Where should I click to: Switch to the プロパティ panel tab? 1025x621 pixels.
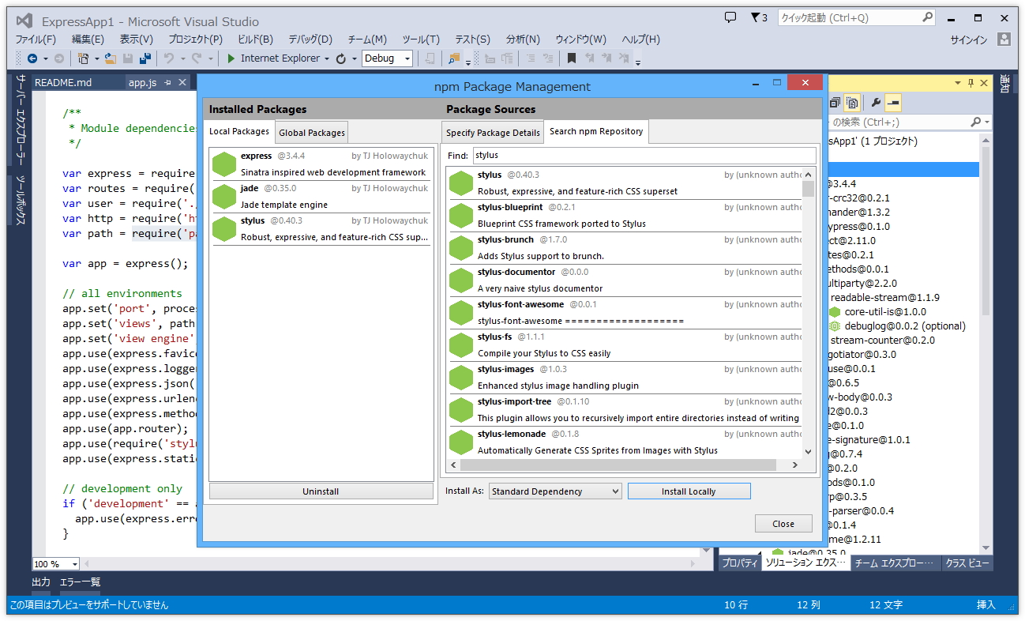point(740,563)
